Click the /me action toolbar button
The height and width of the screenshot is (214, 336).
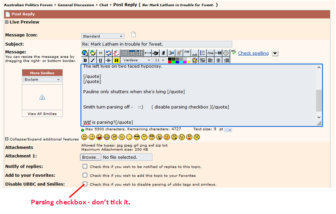point(210,53)
